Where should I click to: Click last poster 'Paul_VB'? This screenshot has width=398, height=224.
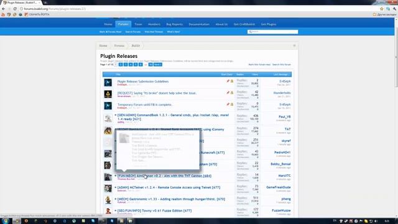285,117
